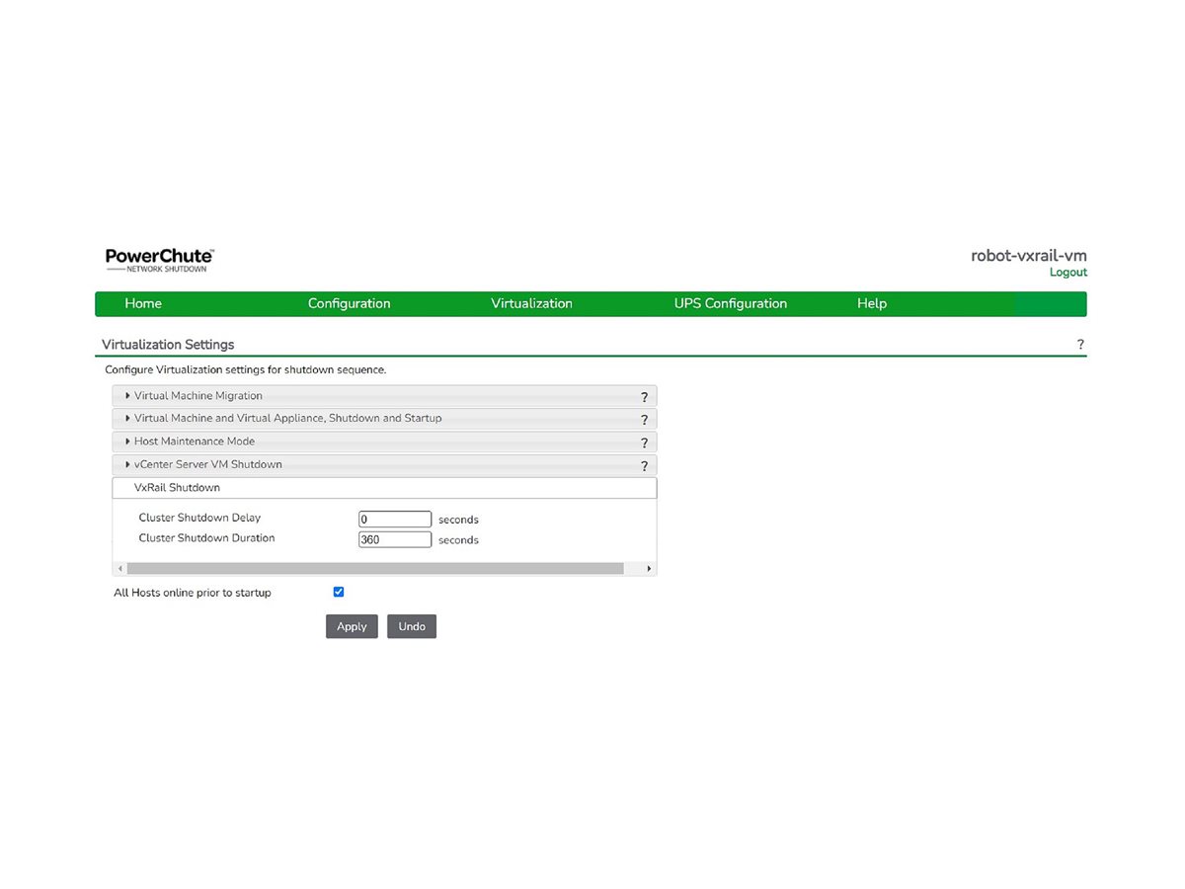Open the Configuration menu
This screenshot has height=889, width=1185.
point(349,303)
